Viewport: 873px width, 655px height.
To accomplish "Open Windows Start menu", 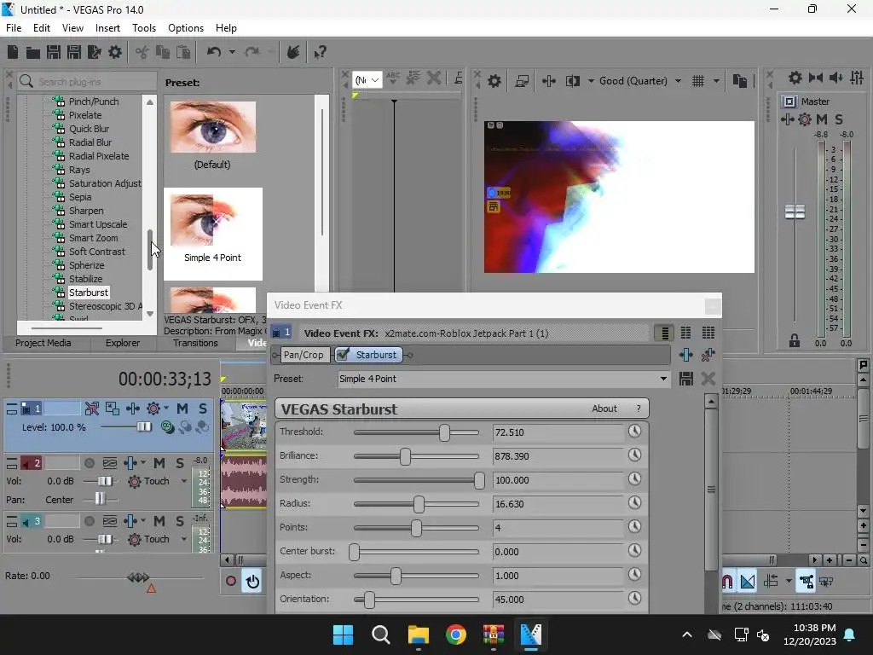I will [343, 635].
